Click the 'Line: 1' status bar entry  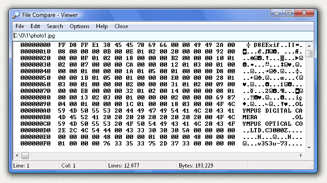21,166
